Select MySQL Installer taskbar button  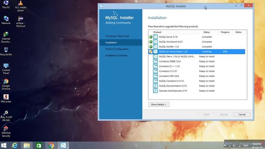pos(63,145)
